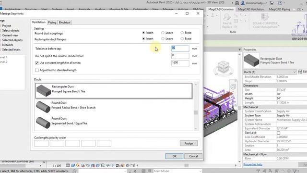Click the Do not split shorter than field
The width and height of the screenshot is (307, 173).
180,56
